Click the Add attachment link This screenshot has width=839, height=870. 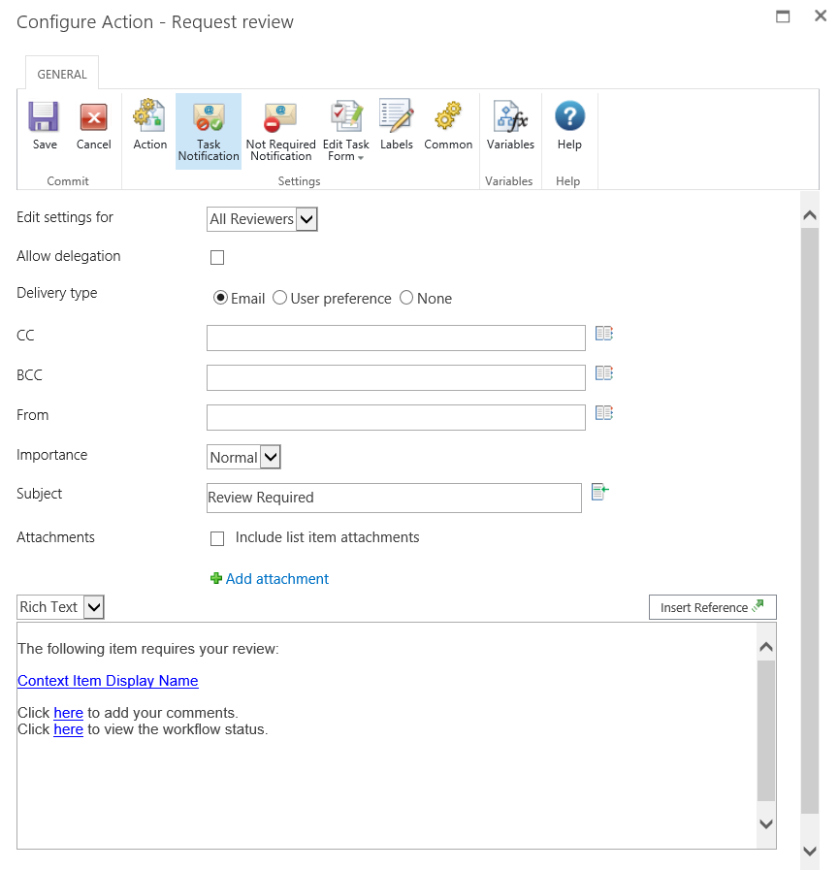(x=276, y=579)
